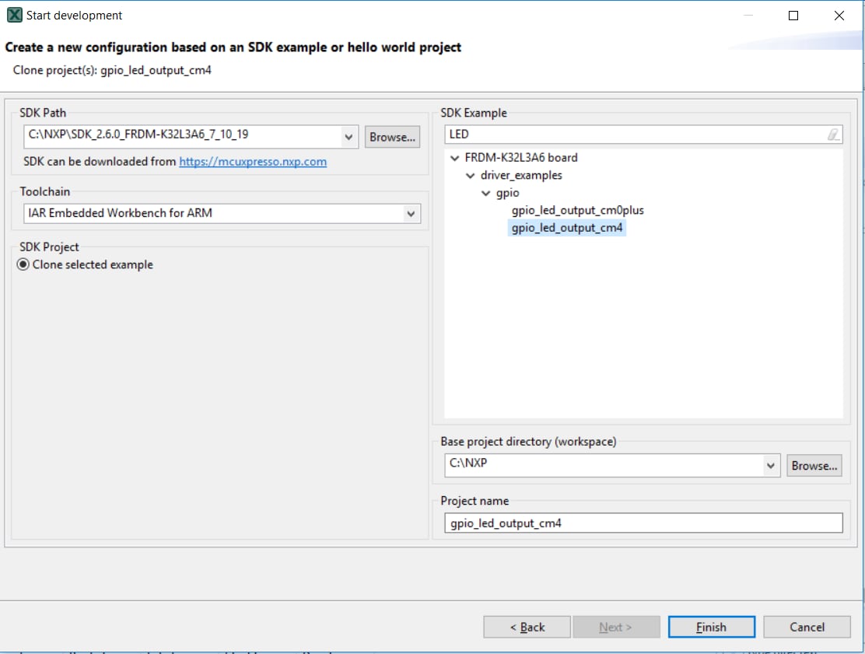Image resolution: width=865 pixels, height=654 pixels.
Task: Select Clone selected example radio button
Action: [23, 264]
